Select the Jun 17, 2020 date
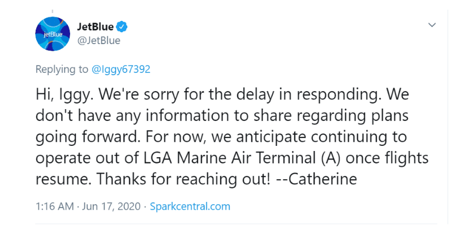464x229 pixels. 111,206
